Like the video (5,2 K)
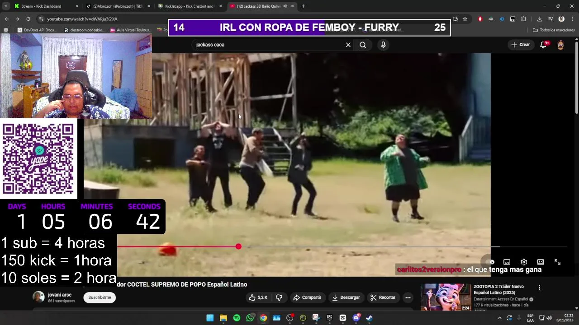Viewport: 579px width, 325px height. [x=258, y=297]
